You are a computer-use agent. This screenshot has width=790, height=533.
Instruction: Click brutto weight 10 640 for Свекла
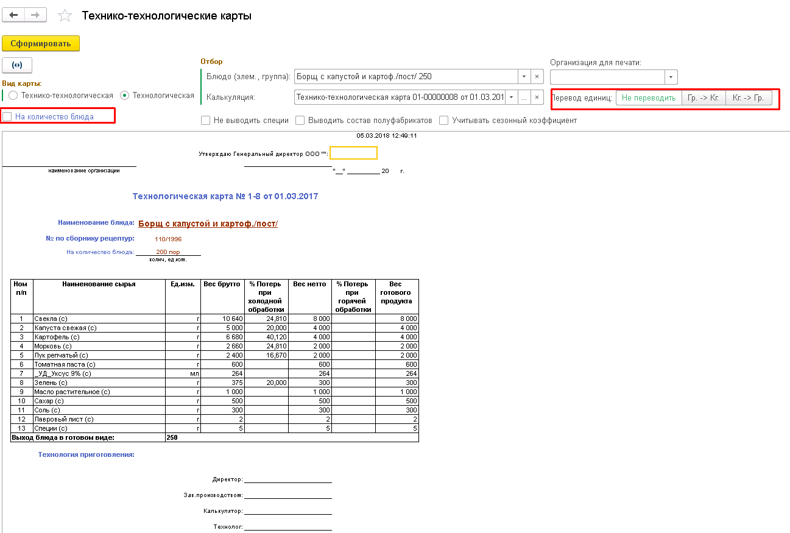click(223, 319)
